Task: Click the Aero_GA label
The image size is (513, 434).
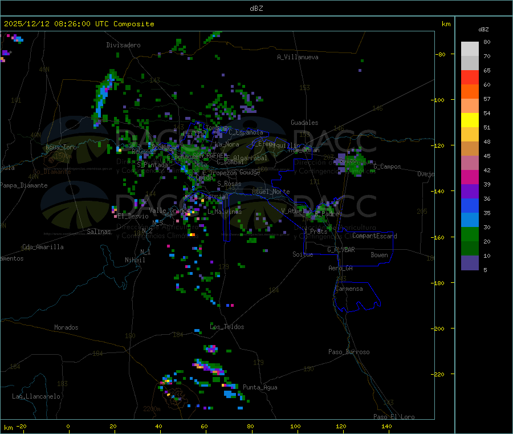Action: coord(341,268)
